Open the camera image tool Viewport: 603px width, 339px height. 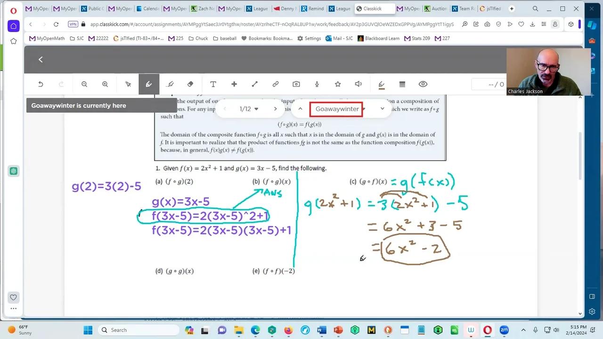296,84
